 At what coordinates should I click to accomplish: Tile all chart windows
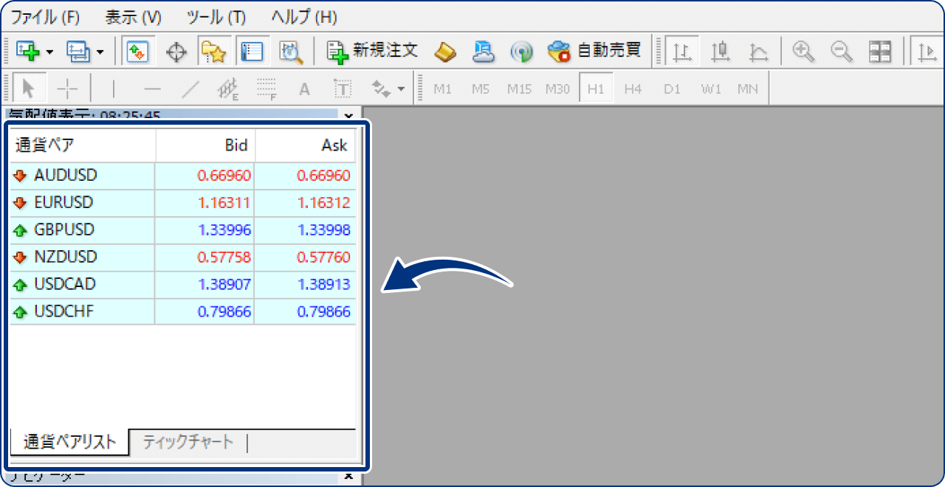(x=880, y=51)
